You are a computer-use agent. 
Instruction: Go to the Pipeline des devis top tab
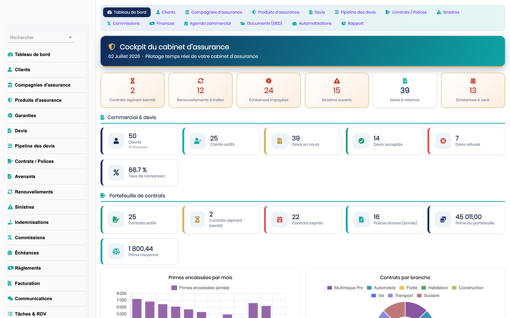[355, 12]
